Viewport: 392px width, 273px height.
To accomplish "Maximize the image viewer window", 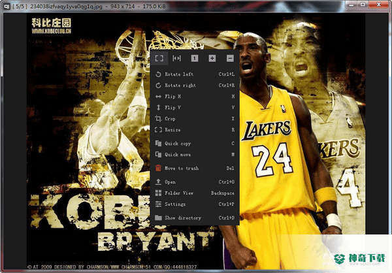I will [x=363, y=5].
